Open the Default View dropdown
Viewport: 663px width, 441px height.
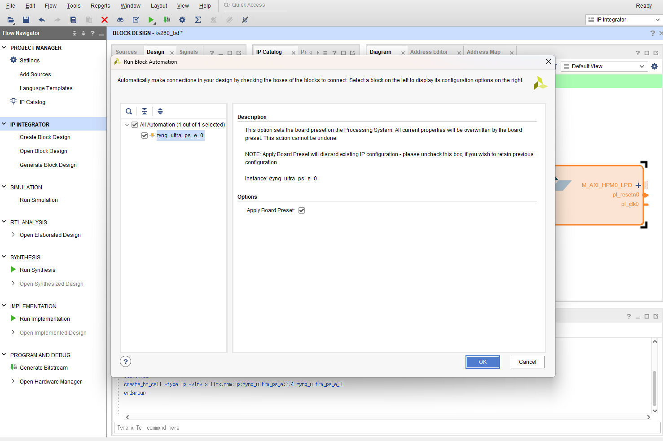click(604, 66)
